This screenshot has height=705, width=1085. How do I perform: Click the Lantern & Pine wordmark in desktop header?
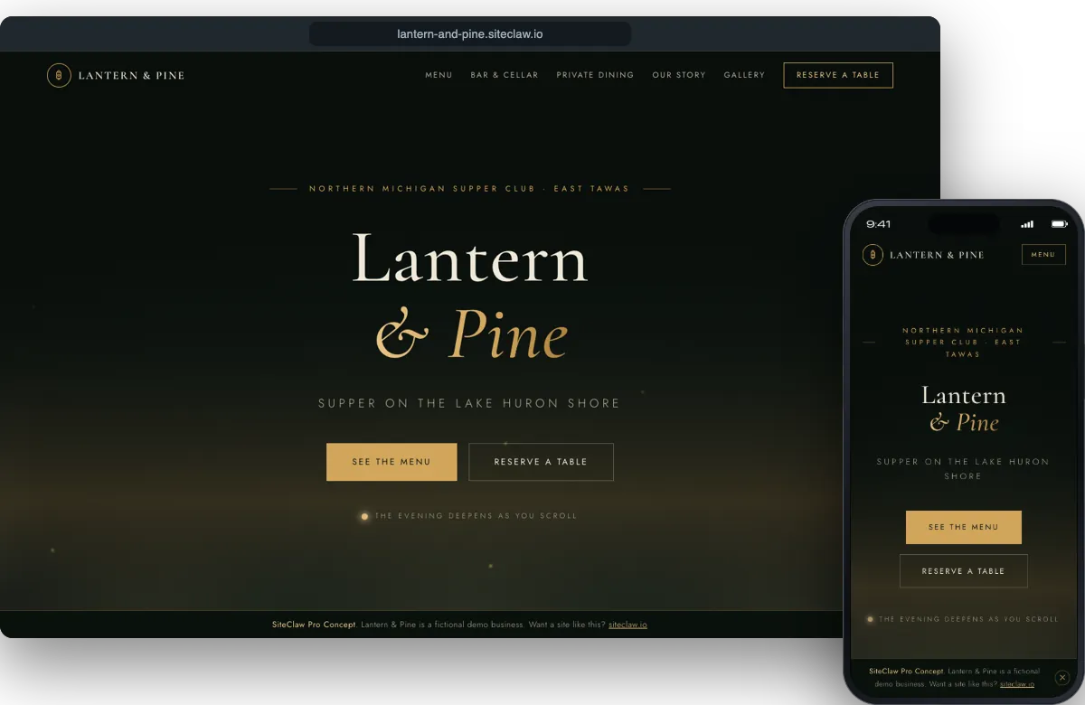click(131, 75)
